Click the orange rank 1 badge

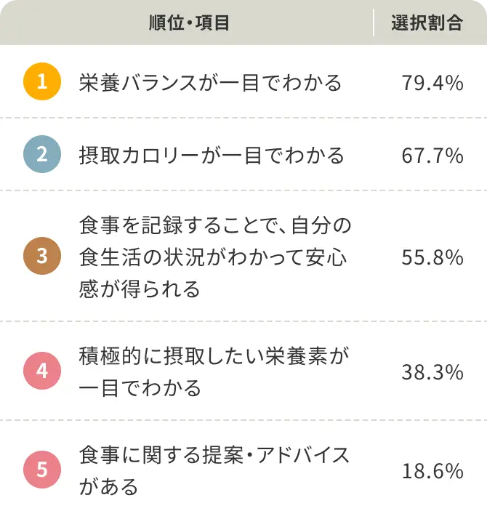click(42, 81)
